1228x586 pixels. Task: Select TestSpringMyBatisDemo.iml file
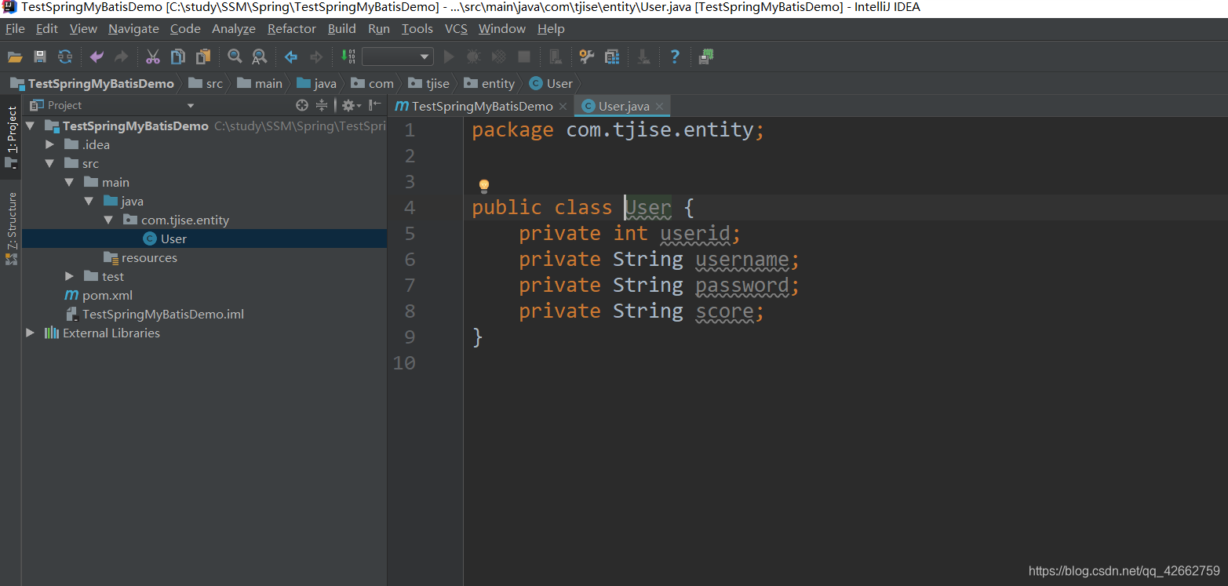[154, 314]
